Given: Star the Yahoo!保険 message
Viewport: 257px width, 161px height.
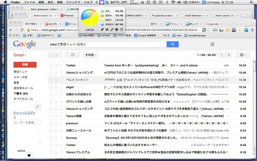Looking at the screenshot, I should pyautogui.click(x=56, y=116).
